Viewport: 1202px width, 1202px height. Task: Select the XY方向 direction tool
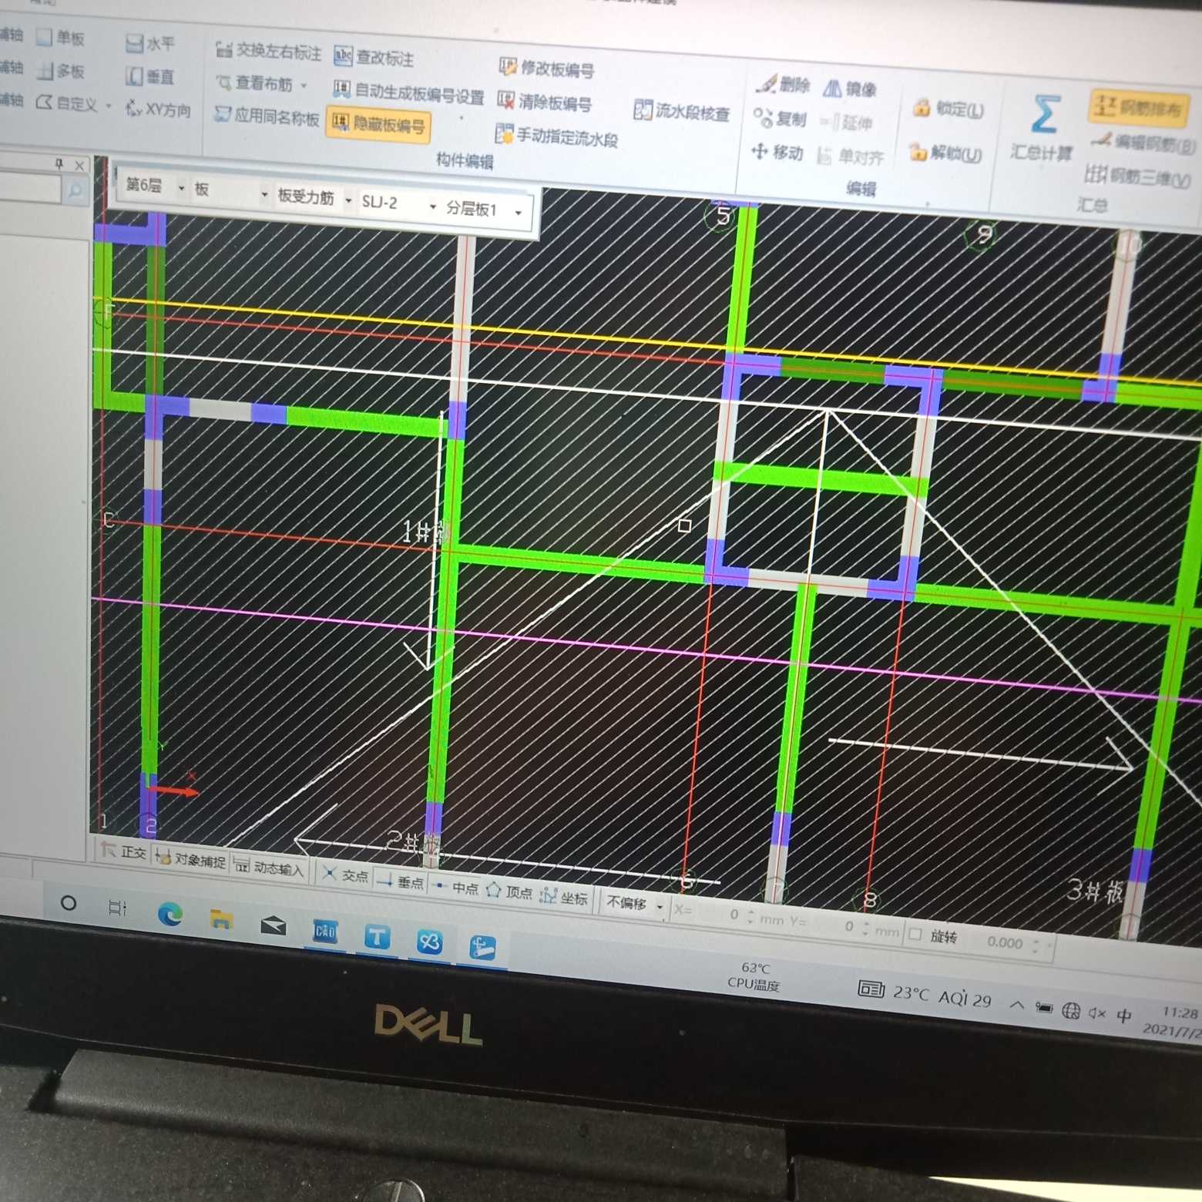pyautogui.click(x=158, y=109)
